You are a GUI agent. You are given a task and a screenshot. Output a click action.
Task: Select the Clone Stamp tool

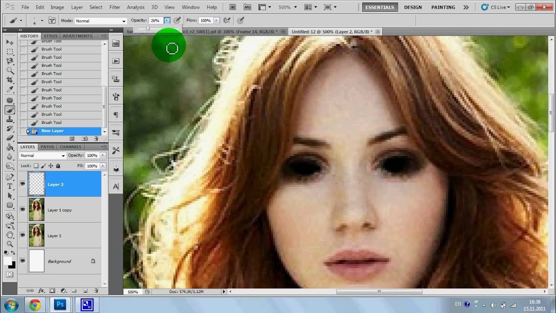[10, 119]
